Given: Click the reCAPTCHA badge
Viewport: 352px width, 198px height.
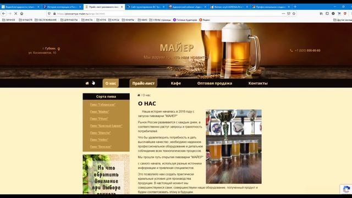Looking at the screenshot, I should tap(346, 189).
